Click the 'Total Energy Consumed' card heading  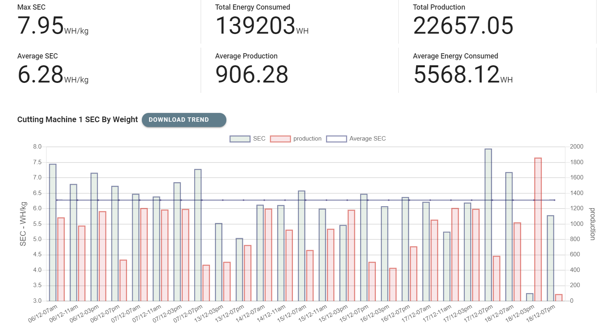click(252, 7)
